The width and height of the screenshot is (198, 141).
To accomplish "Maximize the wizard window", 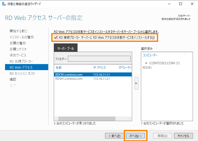I will tap(181, 4).
